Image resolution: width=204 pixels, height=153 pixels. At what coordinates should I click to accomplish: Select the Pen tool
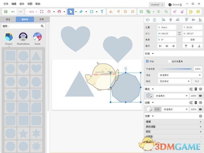[81, 12]
